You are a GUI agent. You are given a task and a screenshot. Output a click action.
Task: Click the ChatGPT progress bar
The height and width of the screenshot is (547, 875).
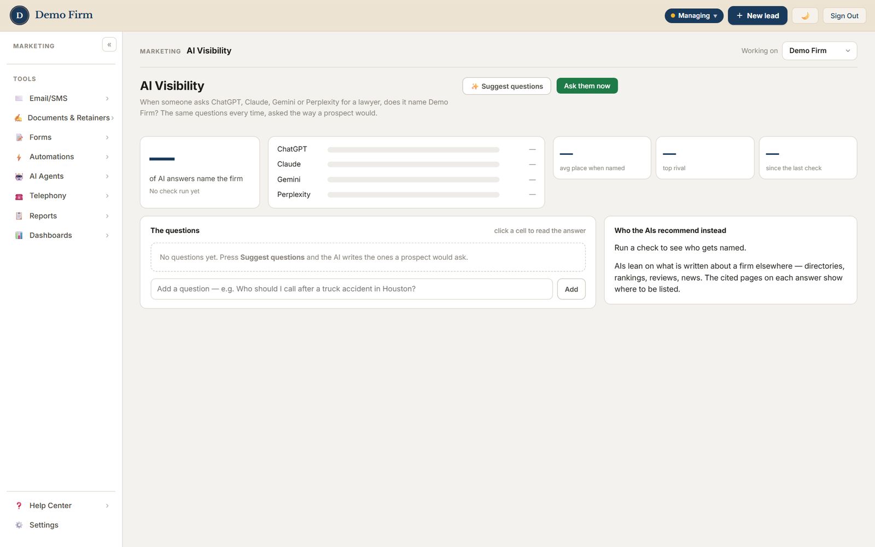point(413,149)
